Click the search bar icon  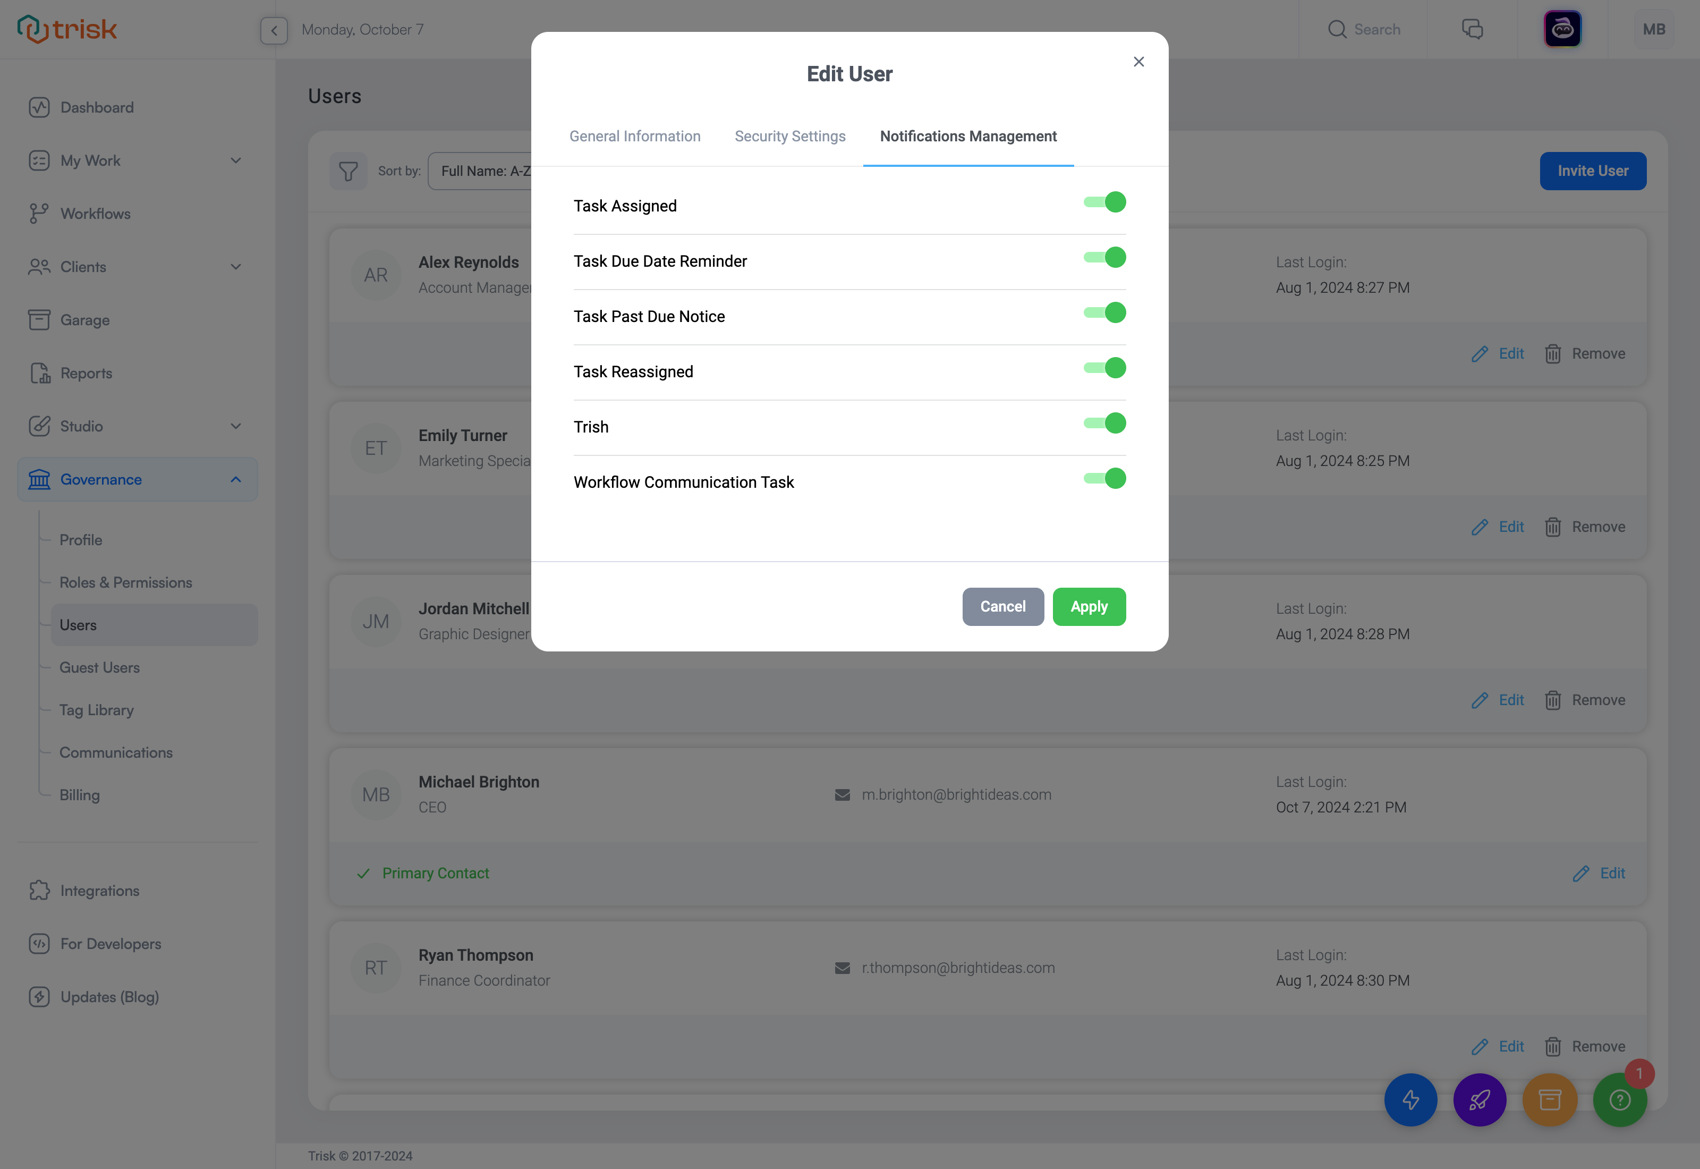tap(1337, 28)
